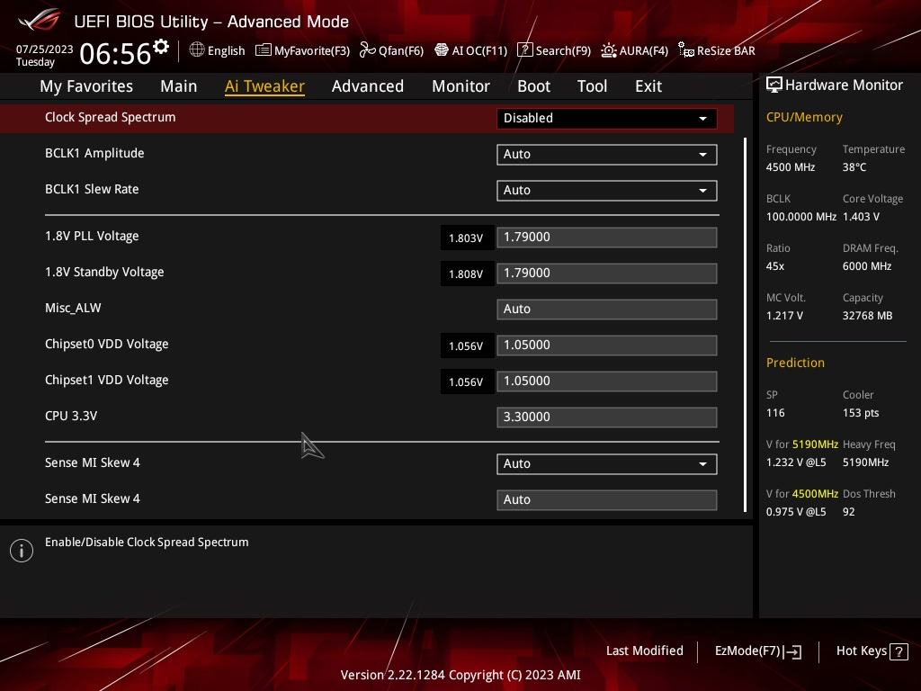Click 6000 MHz DRAM frequency value

coord(867,266)
